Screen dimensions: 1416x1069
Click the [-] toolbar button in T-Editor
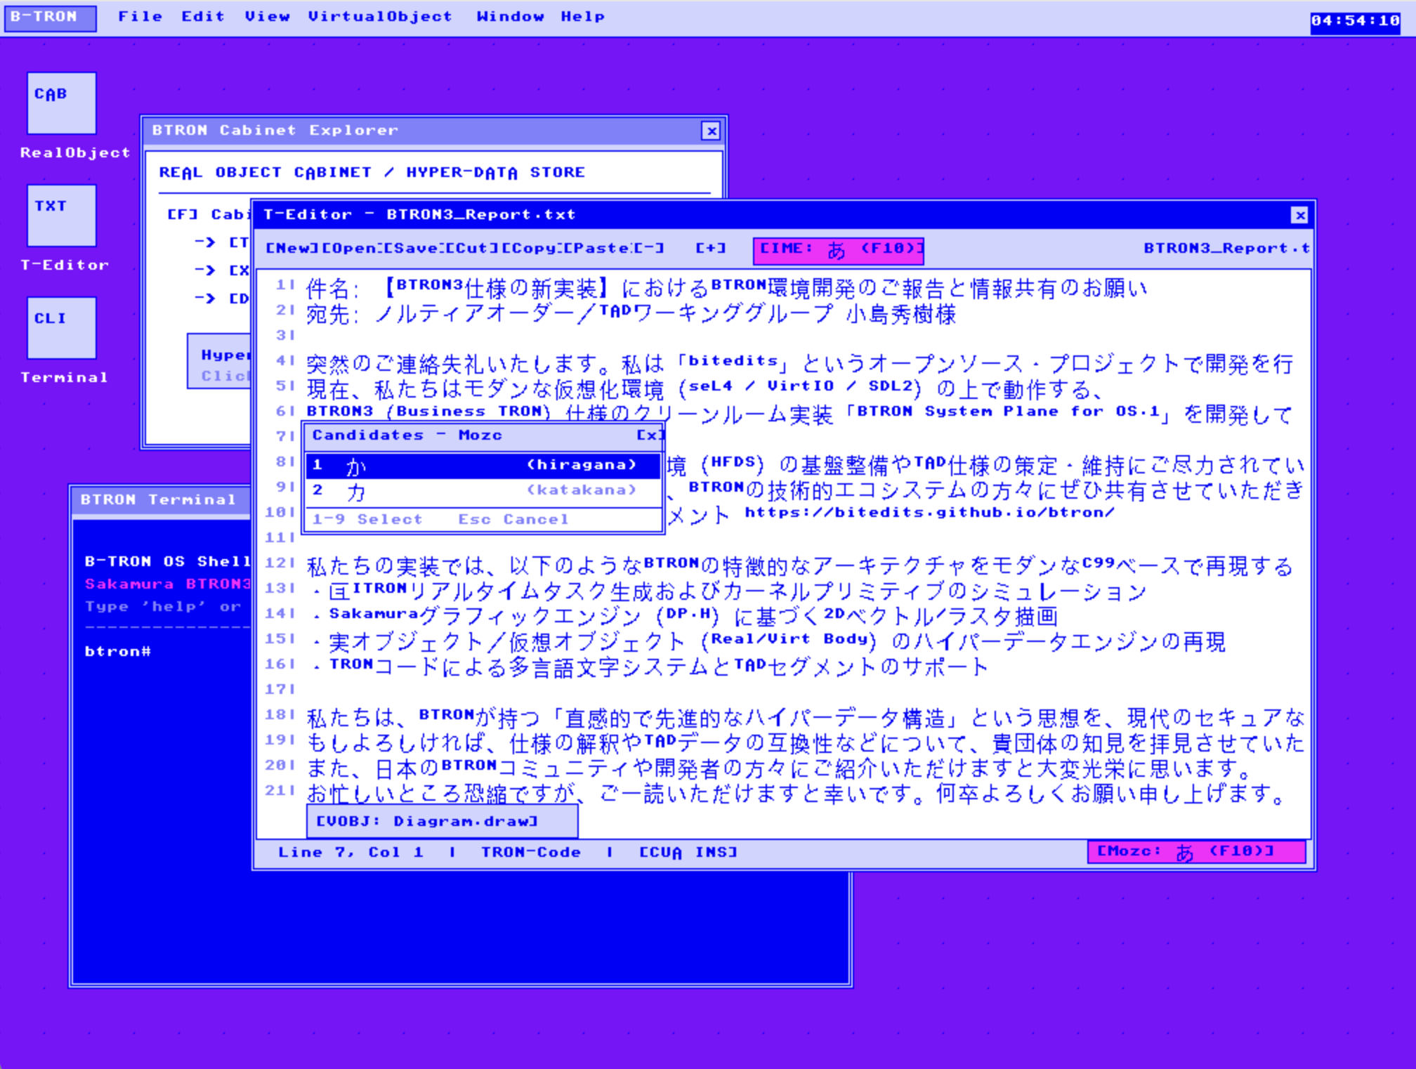pyautogui.click(x=648, y=249)
